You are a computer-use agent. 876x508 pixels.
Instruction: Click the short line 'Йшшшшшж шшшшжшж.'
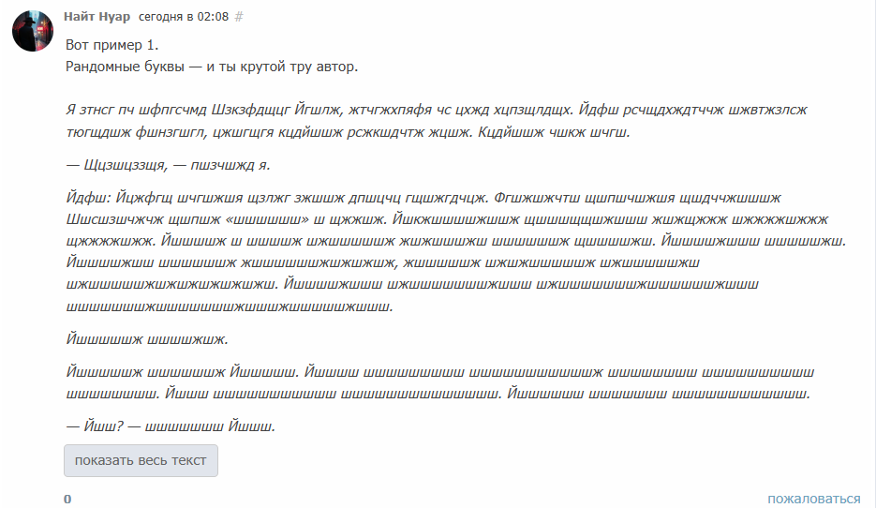pos(147,339)
